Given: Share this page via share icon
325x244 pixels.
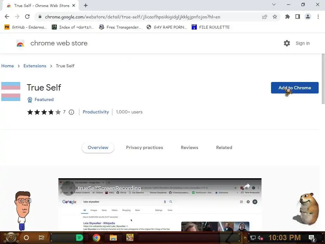Looking at the screenshot, I should [x=265, y=17].
